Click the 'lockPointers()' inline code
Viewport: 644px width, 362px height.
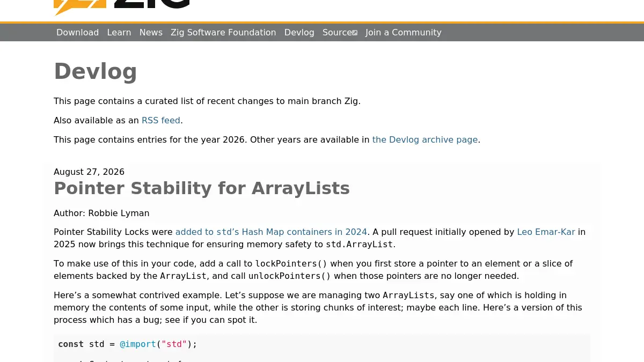pyautogui.click(x=291, y=264)
